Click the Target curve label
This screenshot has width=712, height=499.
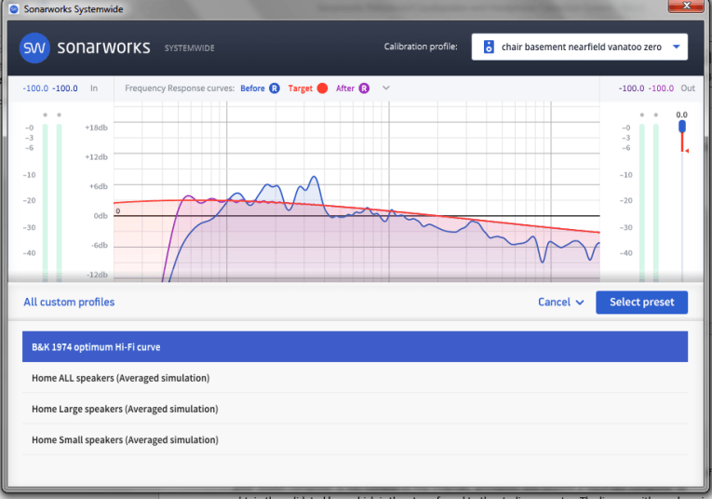(x=300, y=88)
